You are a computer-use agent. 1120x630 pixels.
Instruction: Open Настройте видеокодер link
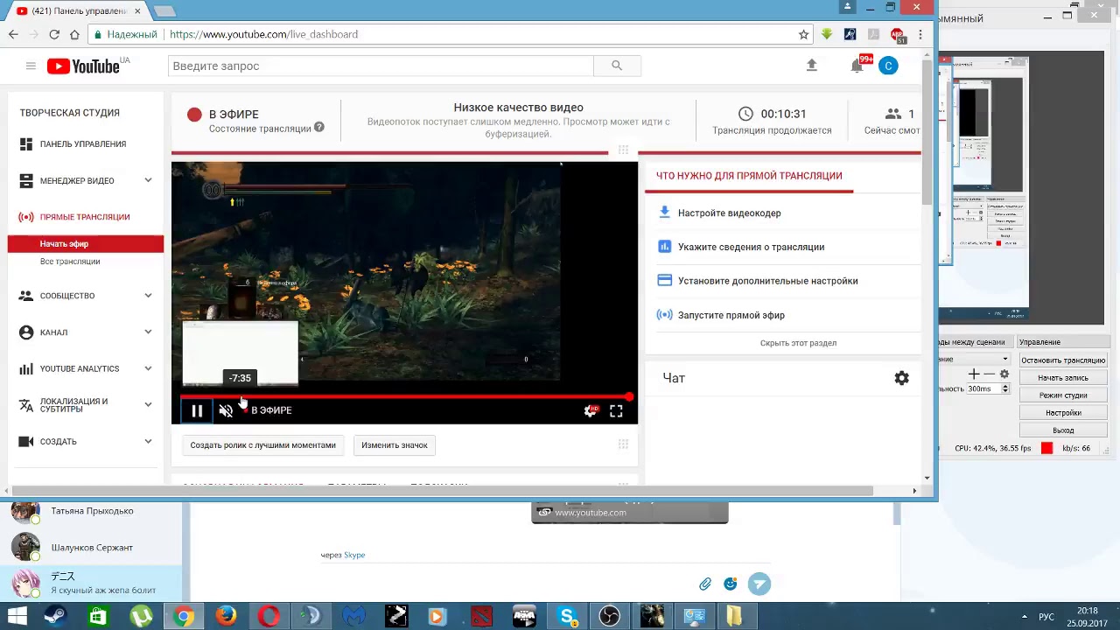point(729,213)
